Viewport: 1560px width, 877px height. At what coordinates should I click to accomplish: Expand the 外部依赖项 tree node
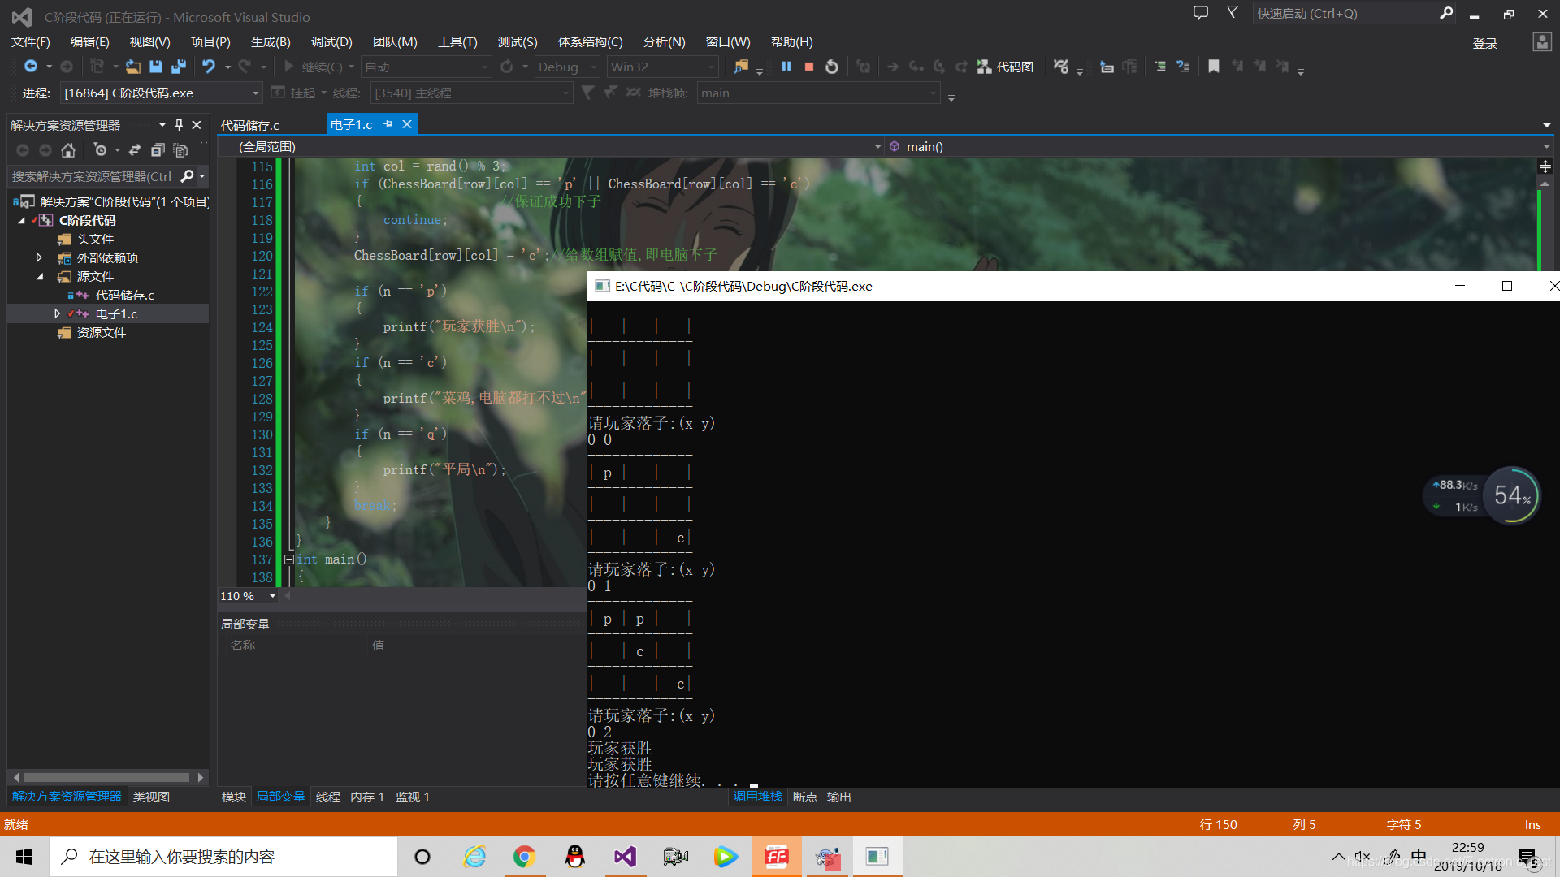(x=38, y=257)
